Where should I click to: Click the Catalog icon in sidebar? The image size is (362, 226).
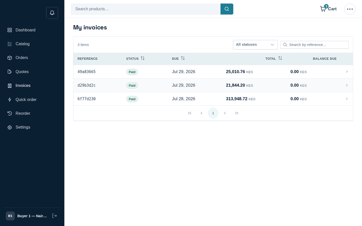[10, 44]
